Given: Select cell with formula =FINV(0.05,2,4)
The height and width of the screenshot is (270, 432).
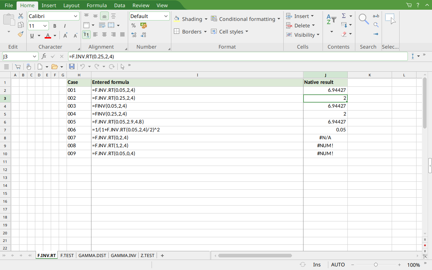Looking at the screenshot, I should (197, 106).
